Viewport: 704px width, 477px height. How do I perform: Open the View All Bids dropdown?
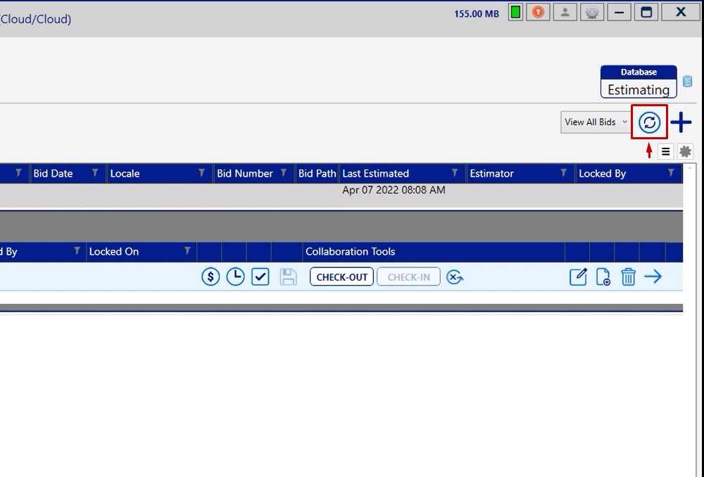click(595, 122)
